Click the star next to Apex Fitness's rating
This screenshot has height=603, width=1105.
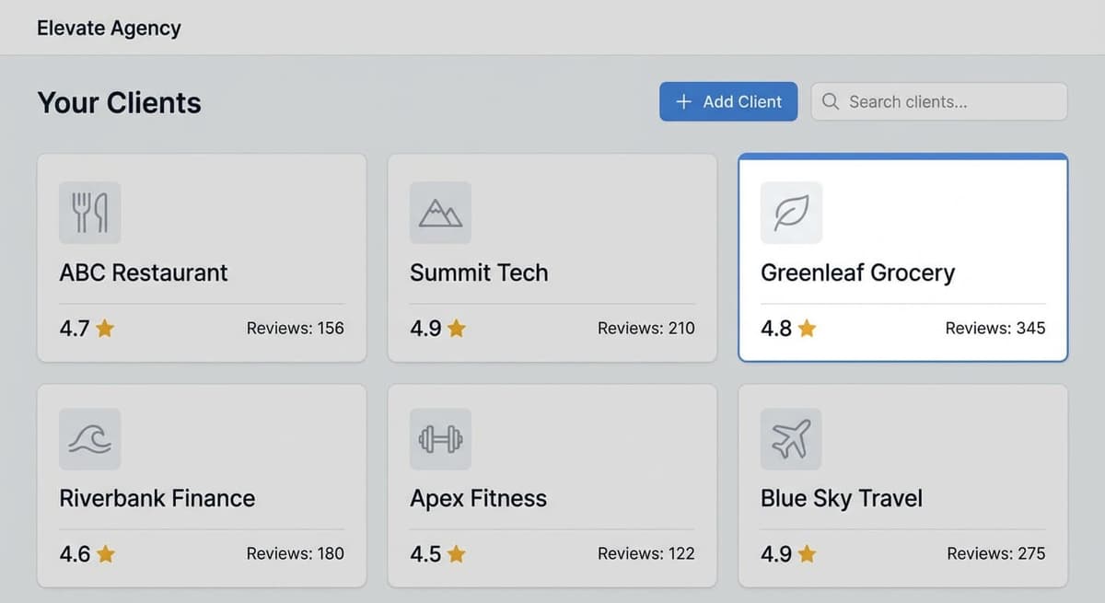[458, 553]
